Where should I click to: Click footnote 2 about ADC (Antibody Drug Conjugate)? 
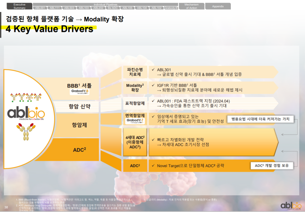[x=75, y=208]
